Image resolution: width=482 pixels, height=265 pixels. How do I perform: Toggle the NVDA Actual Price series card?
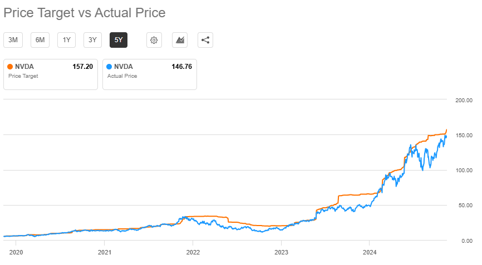150,74
